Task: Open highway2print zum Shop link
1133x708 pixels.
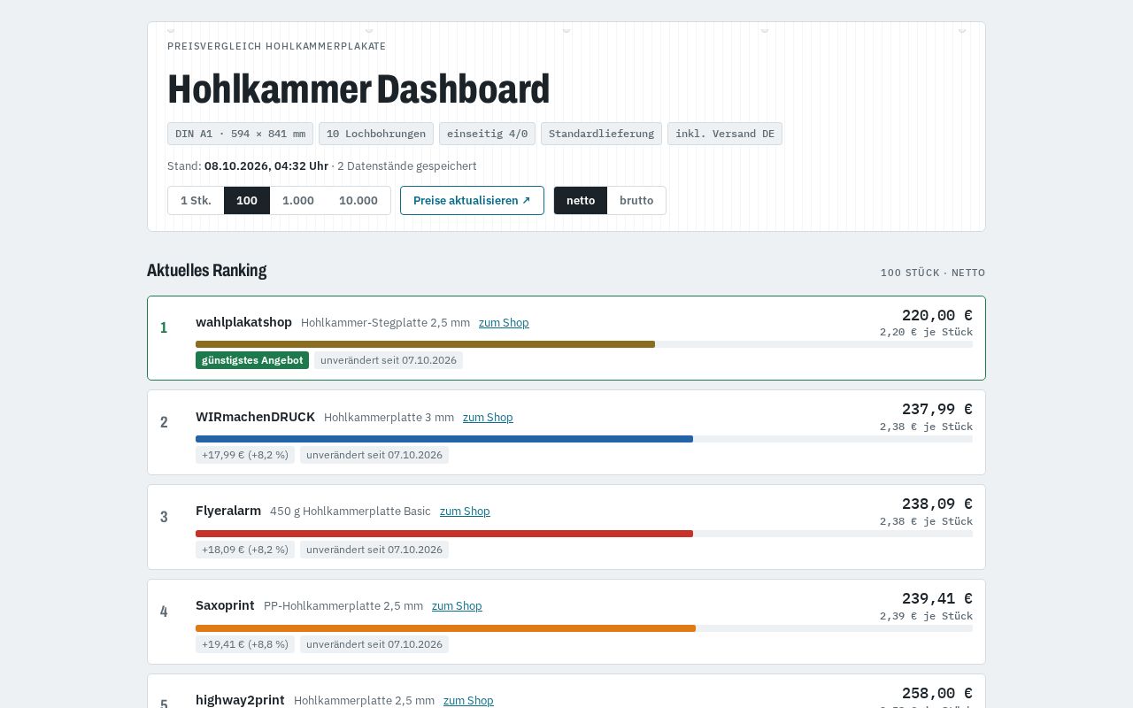Action: coord(468,700)
